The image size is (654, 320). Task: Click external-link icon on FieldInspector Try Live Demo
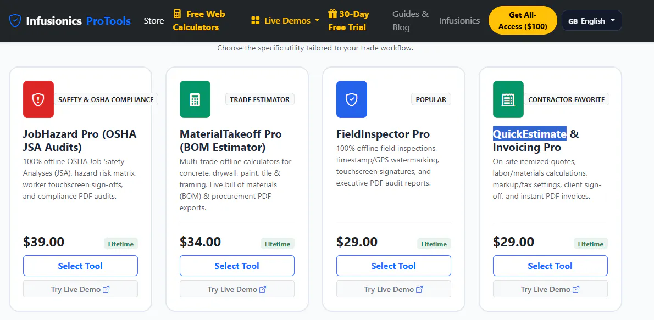click(419, 289)
